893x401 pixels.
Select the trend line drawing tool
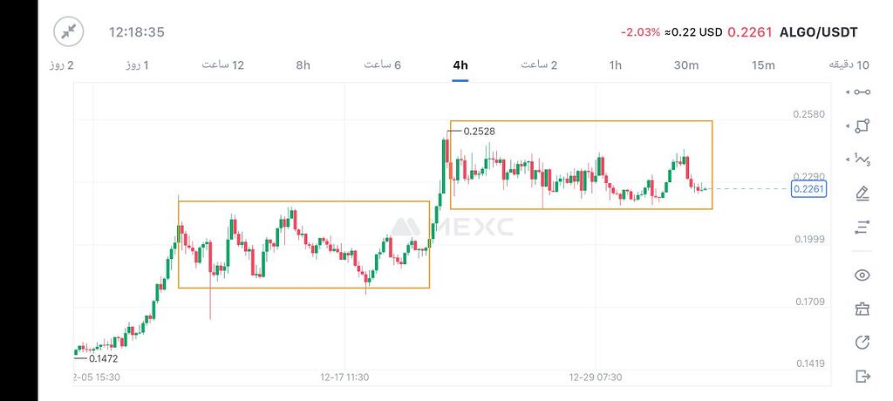(862, 92)
